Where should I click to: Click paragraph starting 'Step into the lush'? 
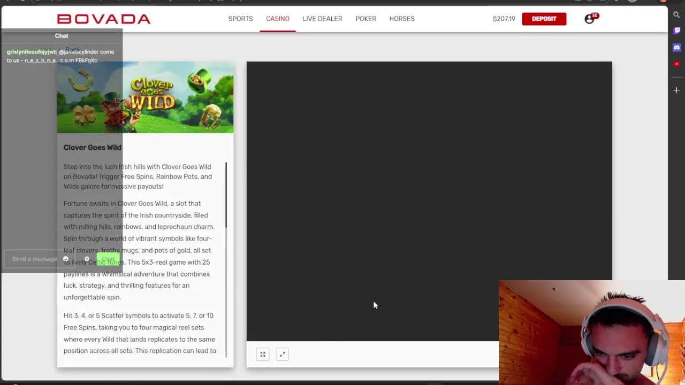coord(138,176)
